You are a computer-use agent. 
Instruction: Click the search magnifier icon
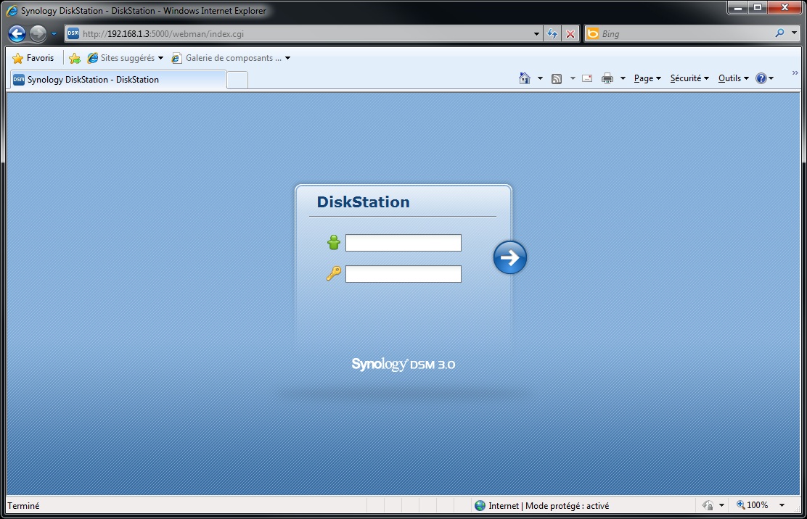[779, 33]
